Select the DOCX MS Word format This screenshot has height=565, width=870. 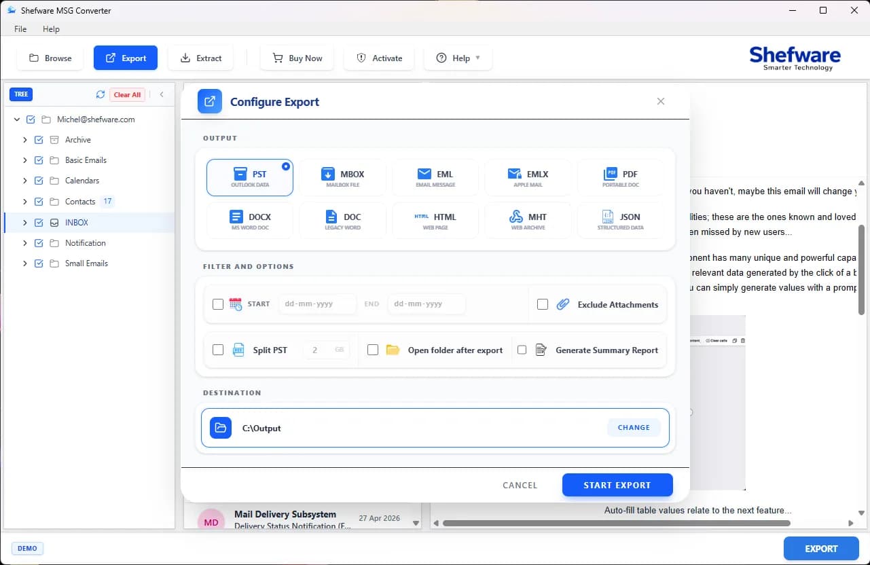point(249,221)
